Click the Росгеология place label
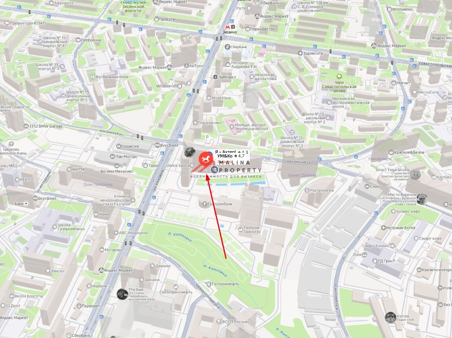The width and height of the screenshot is (452, 338). click(322, 190)
